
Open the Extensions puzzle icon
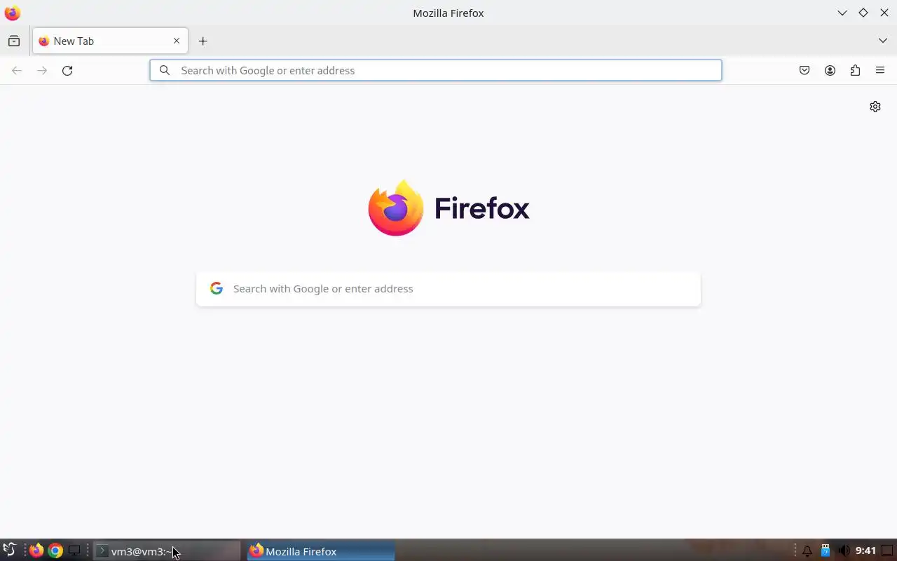pos(855,70)
